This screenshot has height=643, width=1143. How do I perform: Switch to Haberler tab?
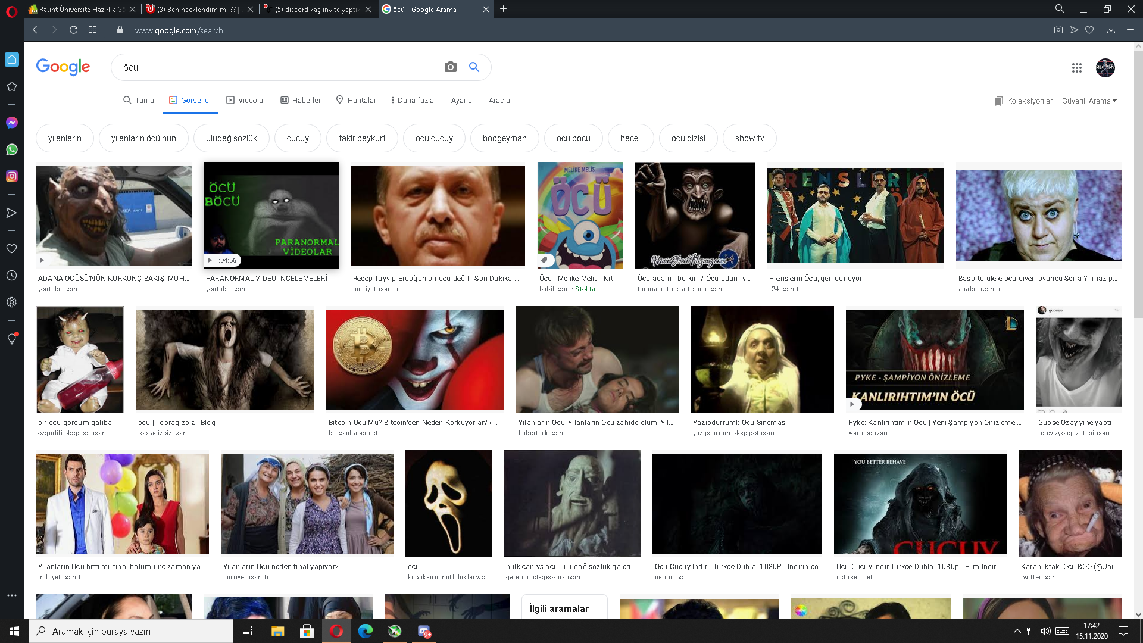point(301,100)
